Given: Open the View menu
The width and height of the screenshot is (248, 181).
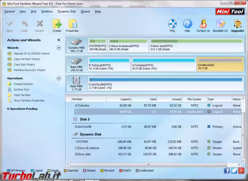Looking at the screenshot, I should (x=23, y=11).
